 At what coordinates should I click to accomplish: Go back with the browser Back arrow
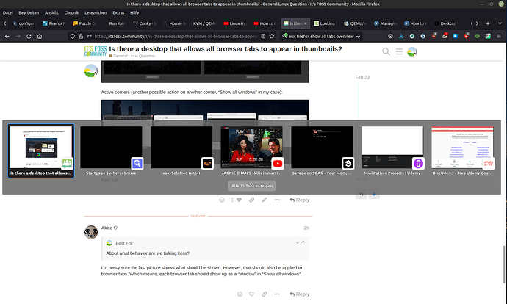point(7,37)
